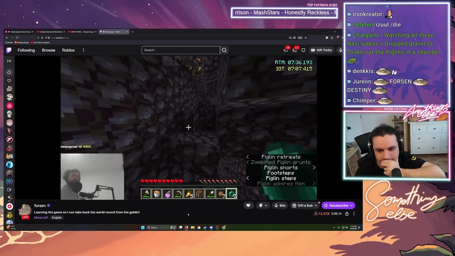Open the sidebar heart followed-channels icon

click(9, 81)
